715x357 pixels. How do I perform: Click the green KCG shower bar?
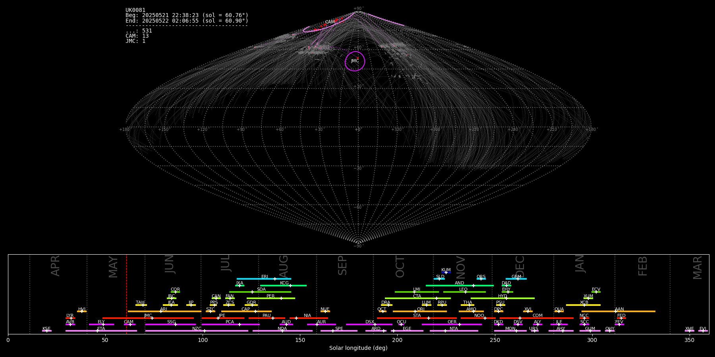[283, 285]
